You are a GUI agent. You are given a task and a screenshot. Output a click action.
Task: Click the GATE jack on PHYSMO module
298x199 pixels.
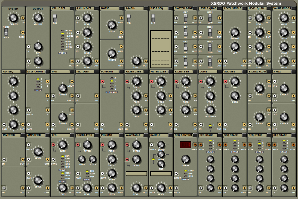click(103, 174)
